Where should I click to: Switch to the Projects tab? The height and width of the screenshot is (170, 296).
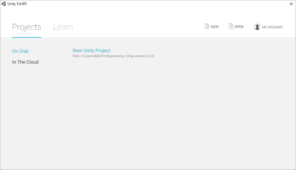click(x=27, y=27)
